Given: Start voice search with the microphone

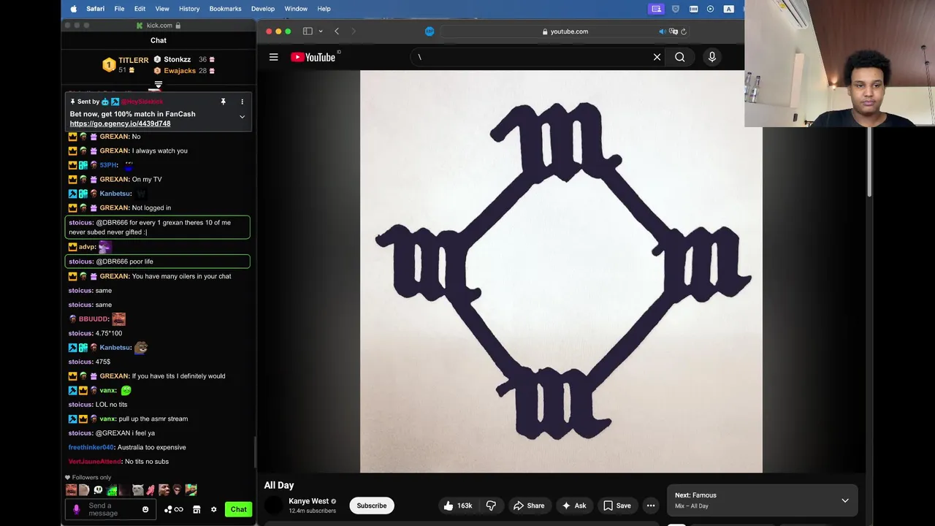Looking at the screenshot, I should coord(712,57).
